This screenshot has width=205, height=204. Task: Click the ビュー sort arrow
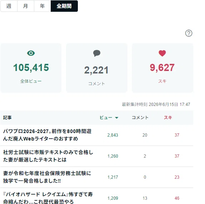coord(117,118)
